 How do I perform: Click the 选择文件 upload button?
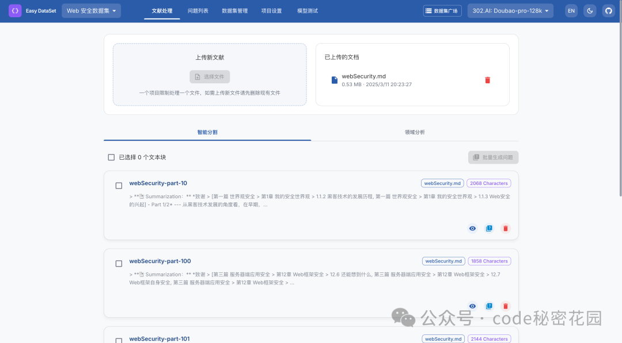210,77
